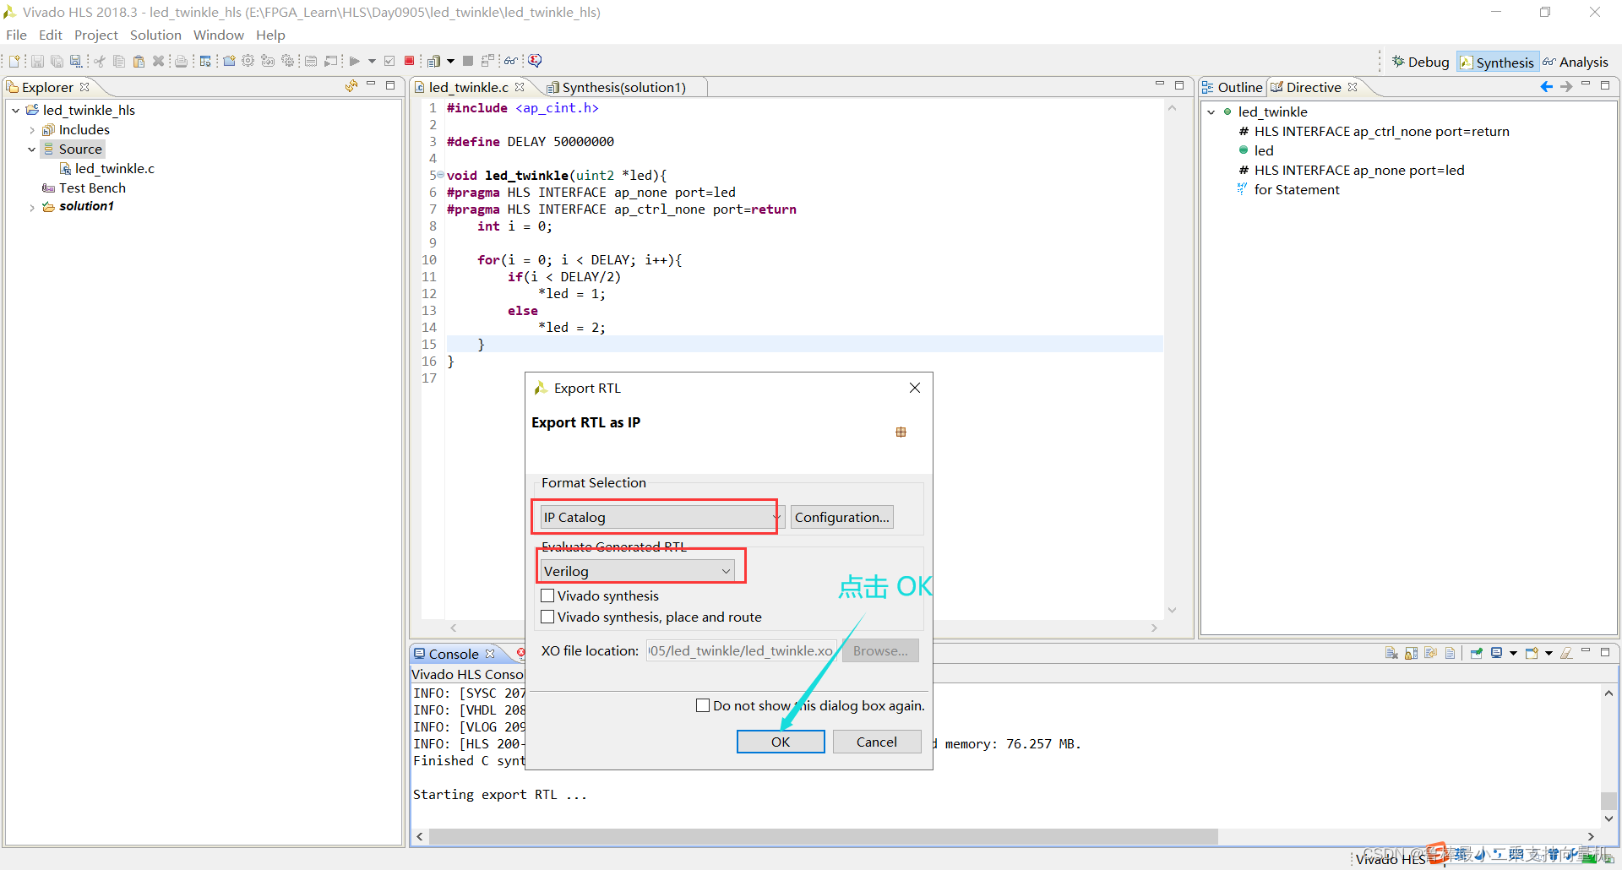Click the Configuration... button

click(x=842, y=517)
